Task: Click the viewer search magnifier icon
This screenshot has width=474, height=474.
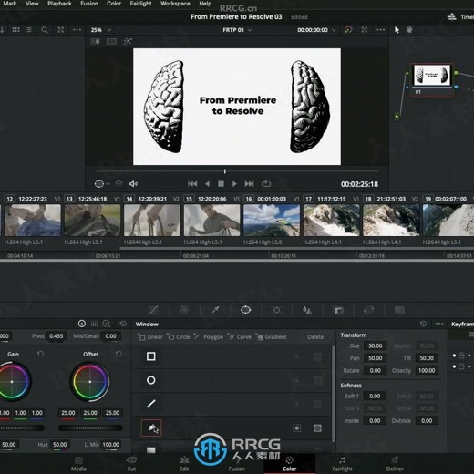Action: point(45,30)
